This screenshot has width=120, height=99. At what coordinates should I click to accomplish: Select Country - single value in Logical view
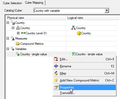[x=89, y=54]
